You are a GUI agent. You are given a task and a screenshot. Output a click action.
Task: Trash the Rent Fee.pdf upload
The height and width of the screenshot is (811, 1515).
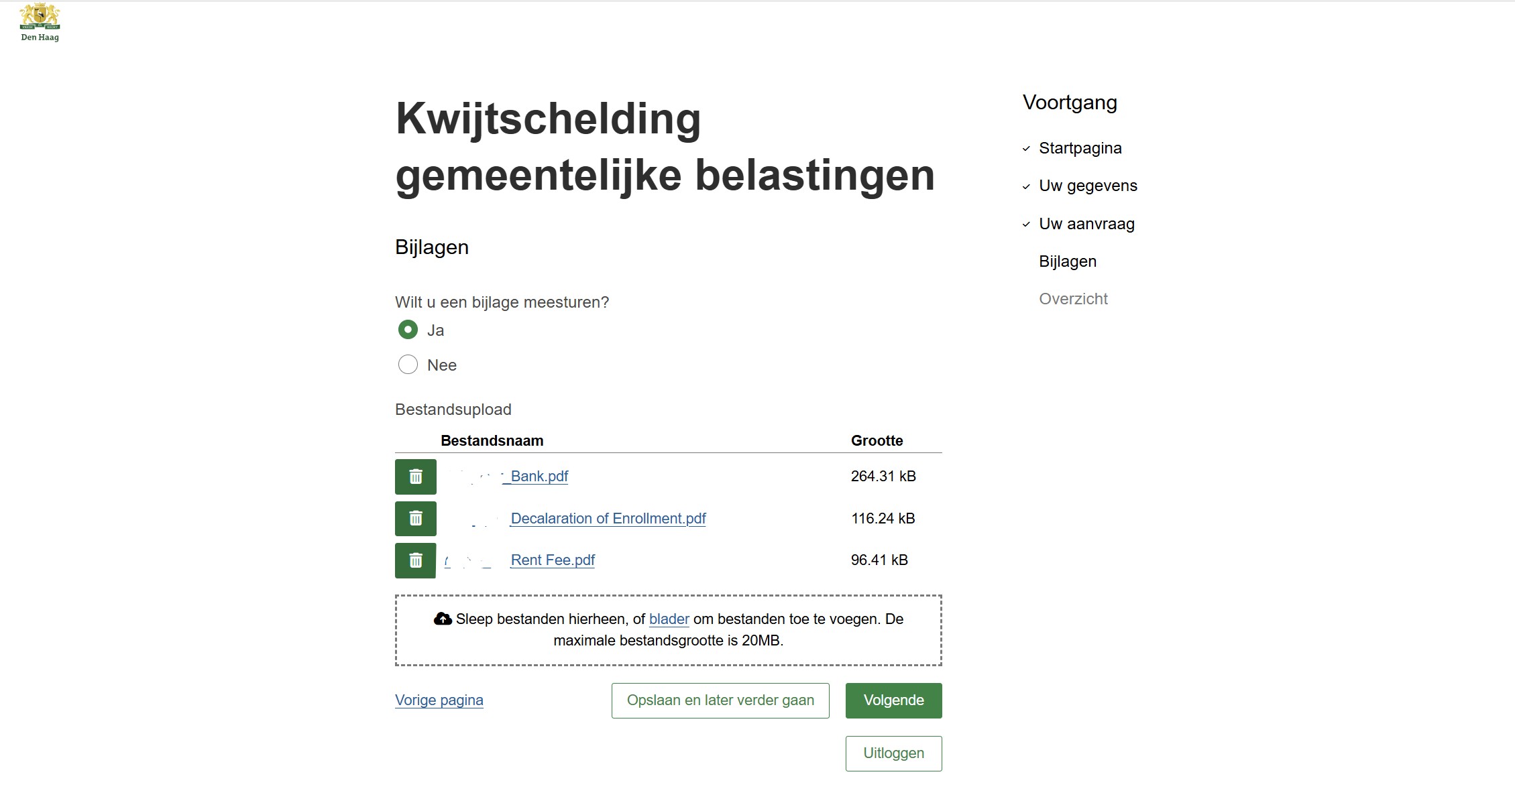click(x=415, y=560)
